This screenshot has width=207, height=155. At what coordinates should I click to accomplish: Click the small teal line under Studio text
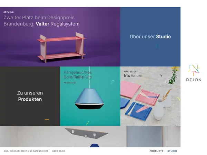157,46
